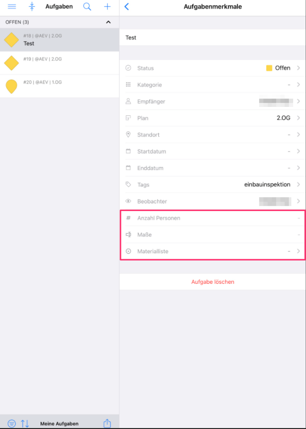Open the filter icon in bottom bar
Viewport: 306px width, 429px height.
[12, 423]
